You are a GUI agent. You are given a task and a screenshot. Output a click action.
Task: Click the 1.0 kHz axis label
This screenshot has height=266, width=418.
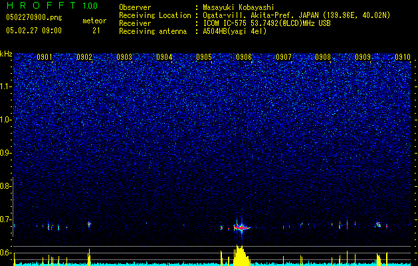tap(5, 120)
